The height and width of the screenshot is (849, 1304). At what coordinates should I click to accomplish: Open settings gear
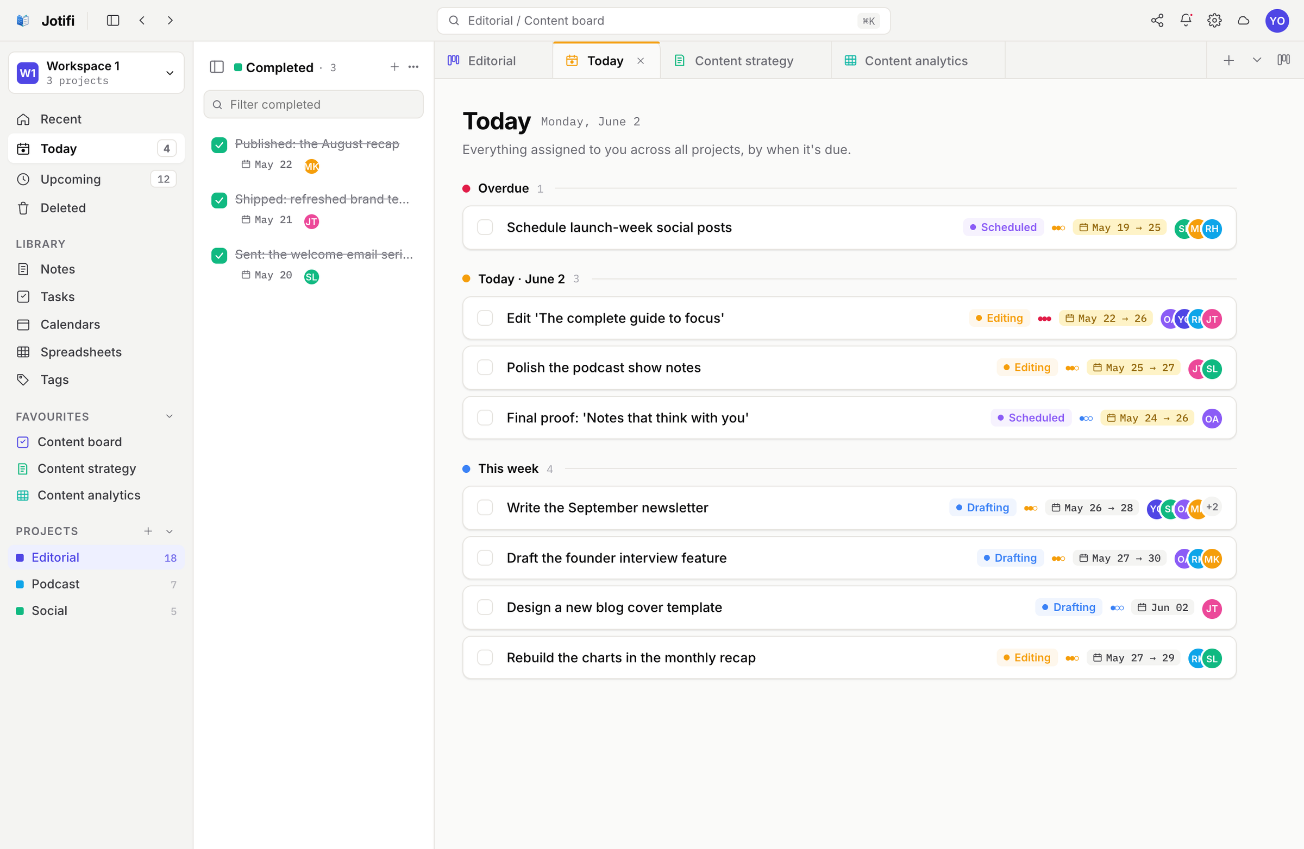1215,20
